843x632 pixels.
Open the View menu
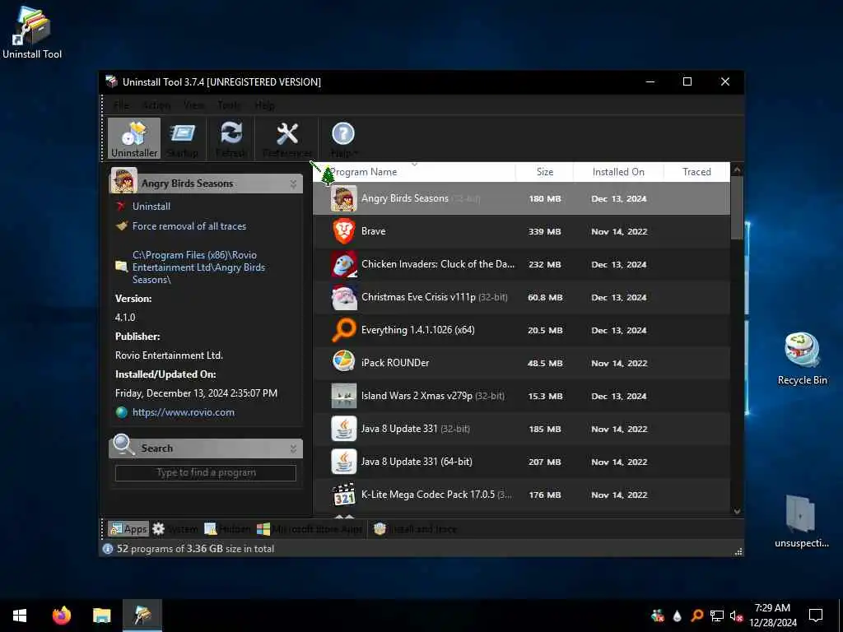tap(194, 105)
